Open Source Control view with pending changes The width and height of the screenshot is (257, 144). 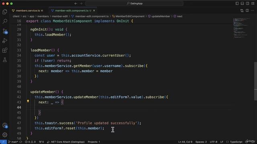(x=5, y=31)
